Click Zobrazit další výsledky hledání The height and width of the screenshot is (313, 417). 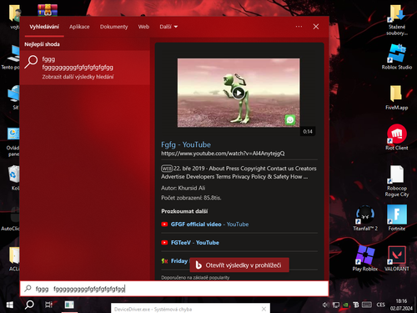point(78,77)
